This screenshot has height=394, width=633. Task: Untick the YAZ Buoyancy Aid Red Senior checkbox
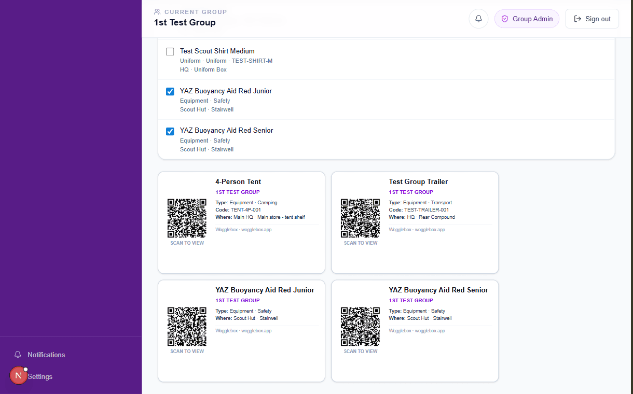pyautogui.click(x=170, y=131)
